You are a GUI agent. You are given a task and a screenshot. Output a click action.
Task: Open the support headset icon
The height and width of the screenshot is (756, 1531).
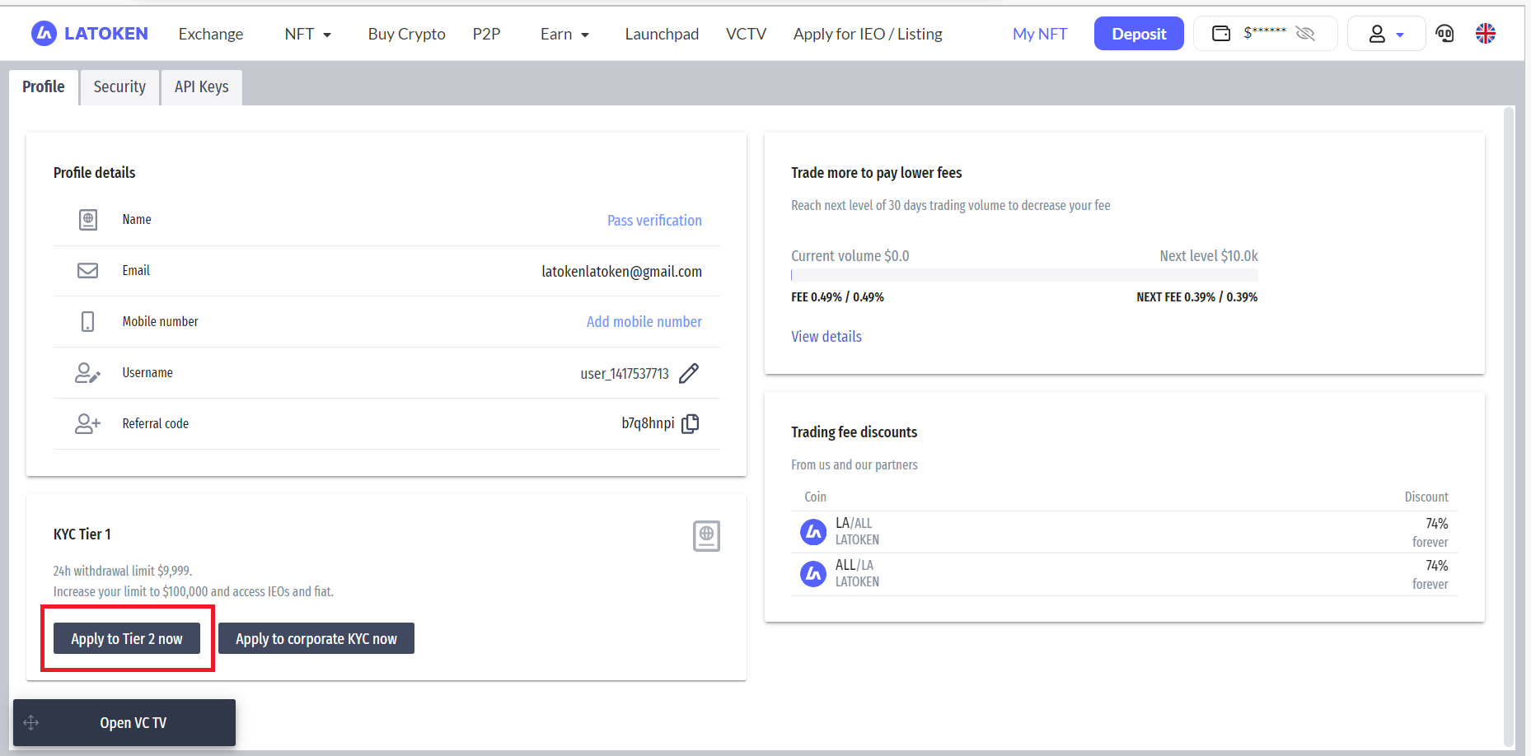tap(1444, 34)
